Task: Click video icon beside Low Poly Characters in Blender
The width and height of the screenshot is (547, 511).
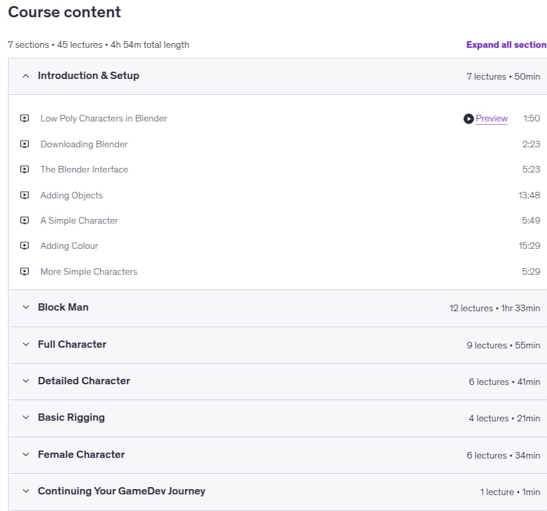Action: tap(25, 118)
